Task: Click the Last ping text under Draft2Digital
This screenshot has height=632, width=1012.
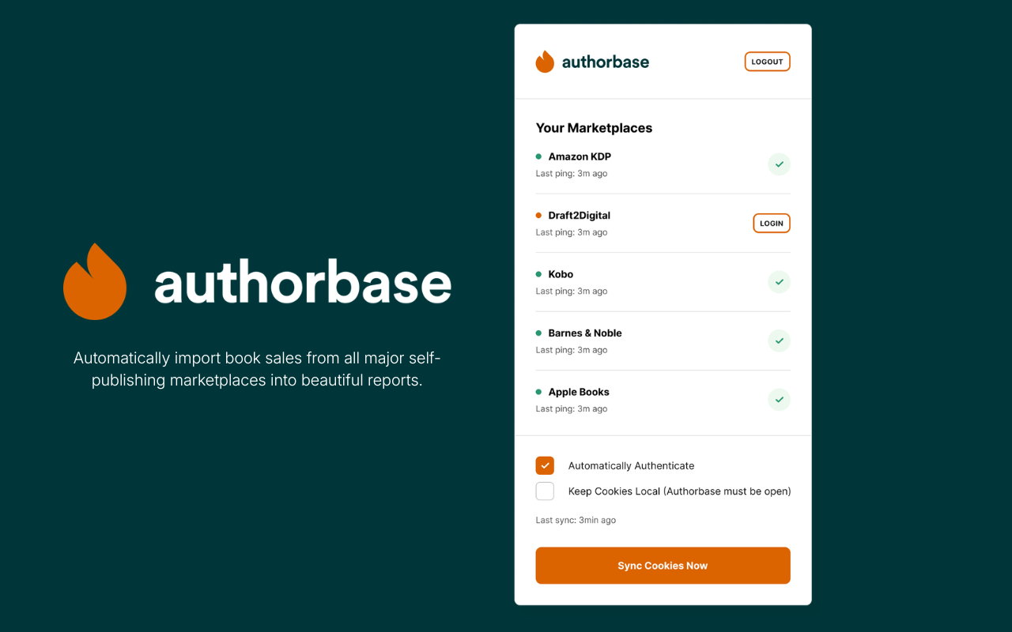Action: click(x=572, y=232)
